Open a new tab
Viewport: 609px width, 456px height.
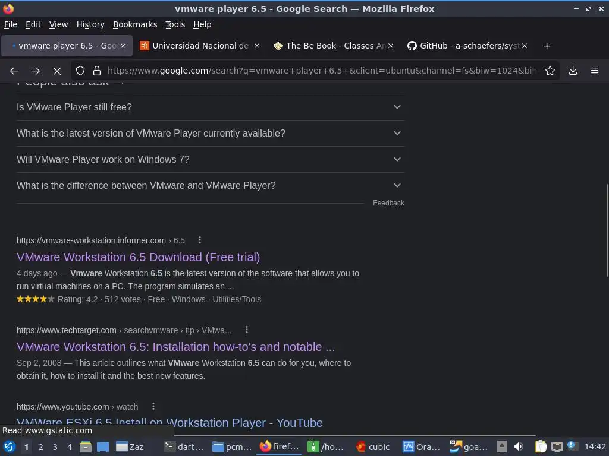click(547, 46)
